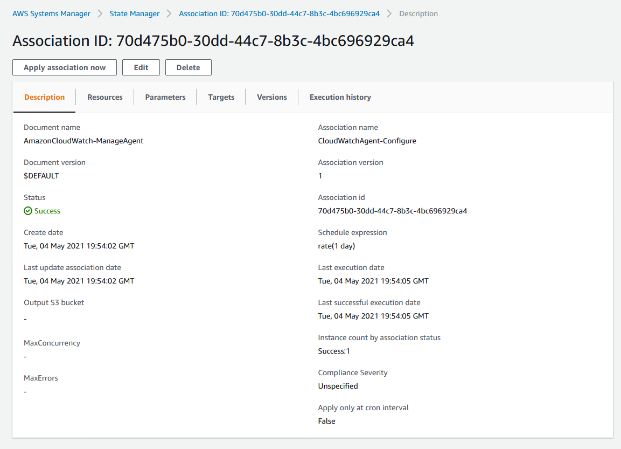Click the AmazonCloudWatch-ManageAgent document name
Viewport: 621px width, 449px height.
pos(83,141)
